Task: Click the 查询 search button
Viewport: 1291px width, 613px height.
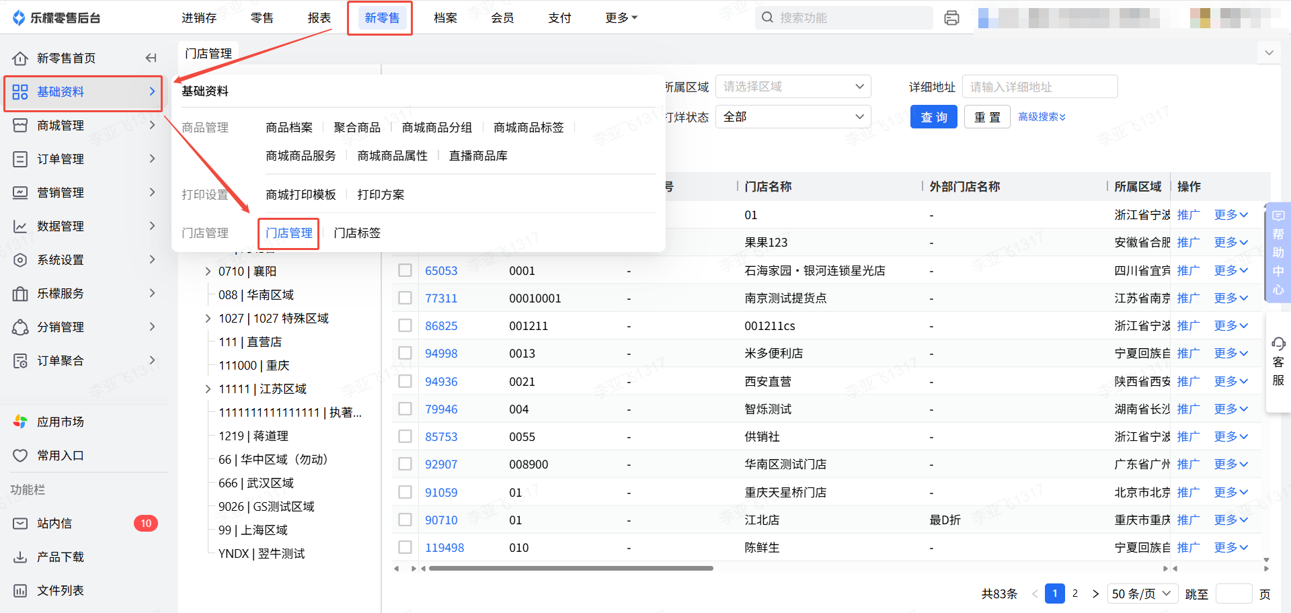Action: pyautogui.click(x=933, y=117)
